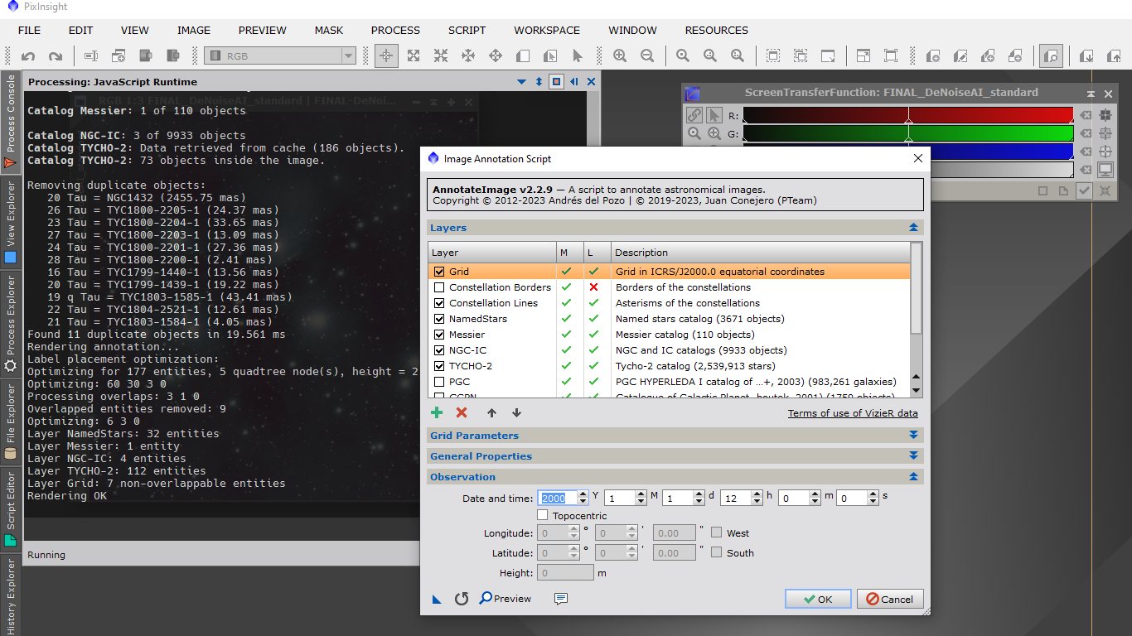Collapse the Layers section

click(913, 228)
